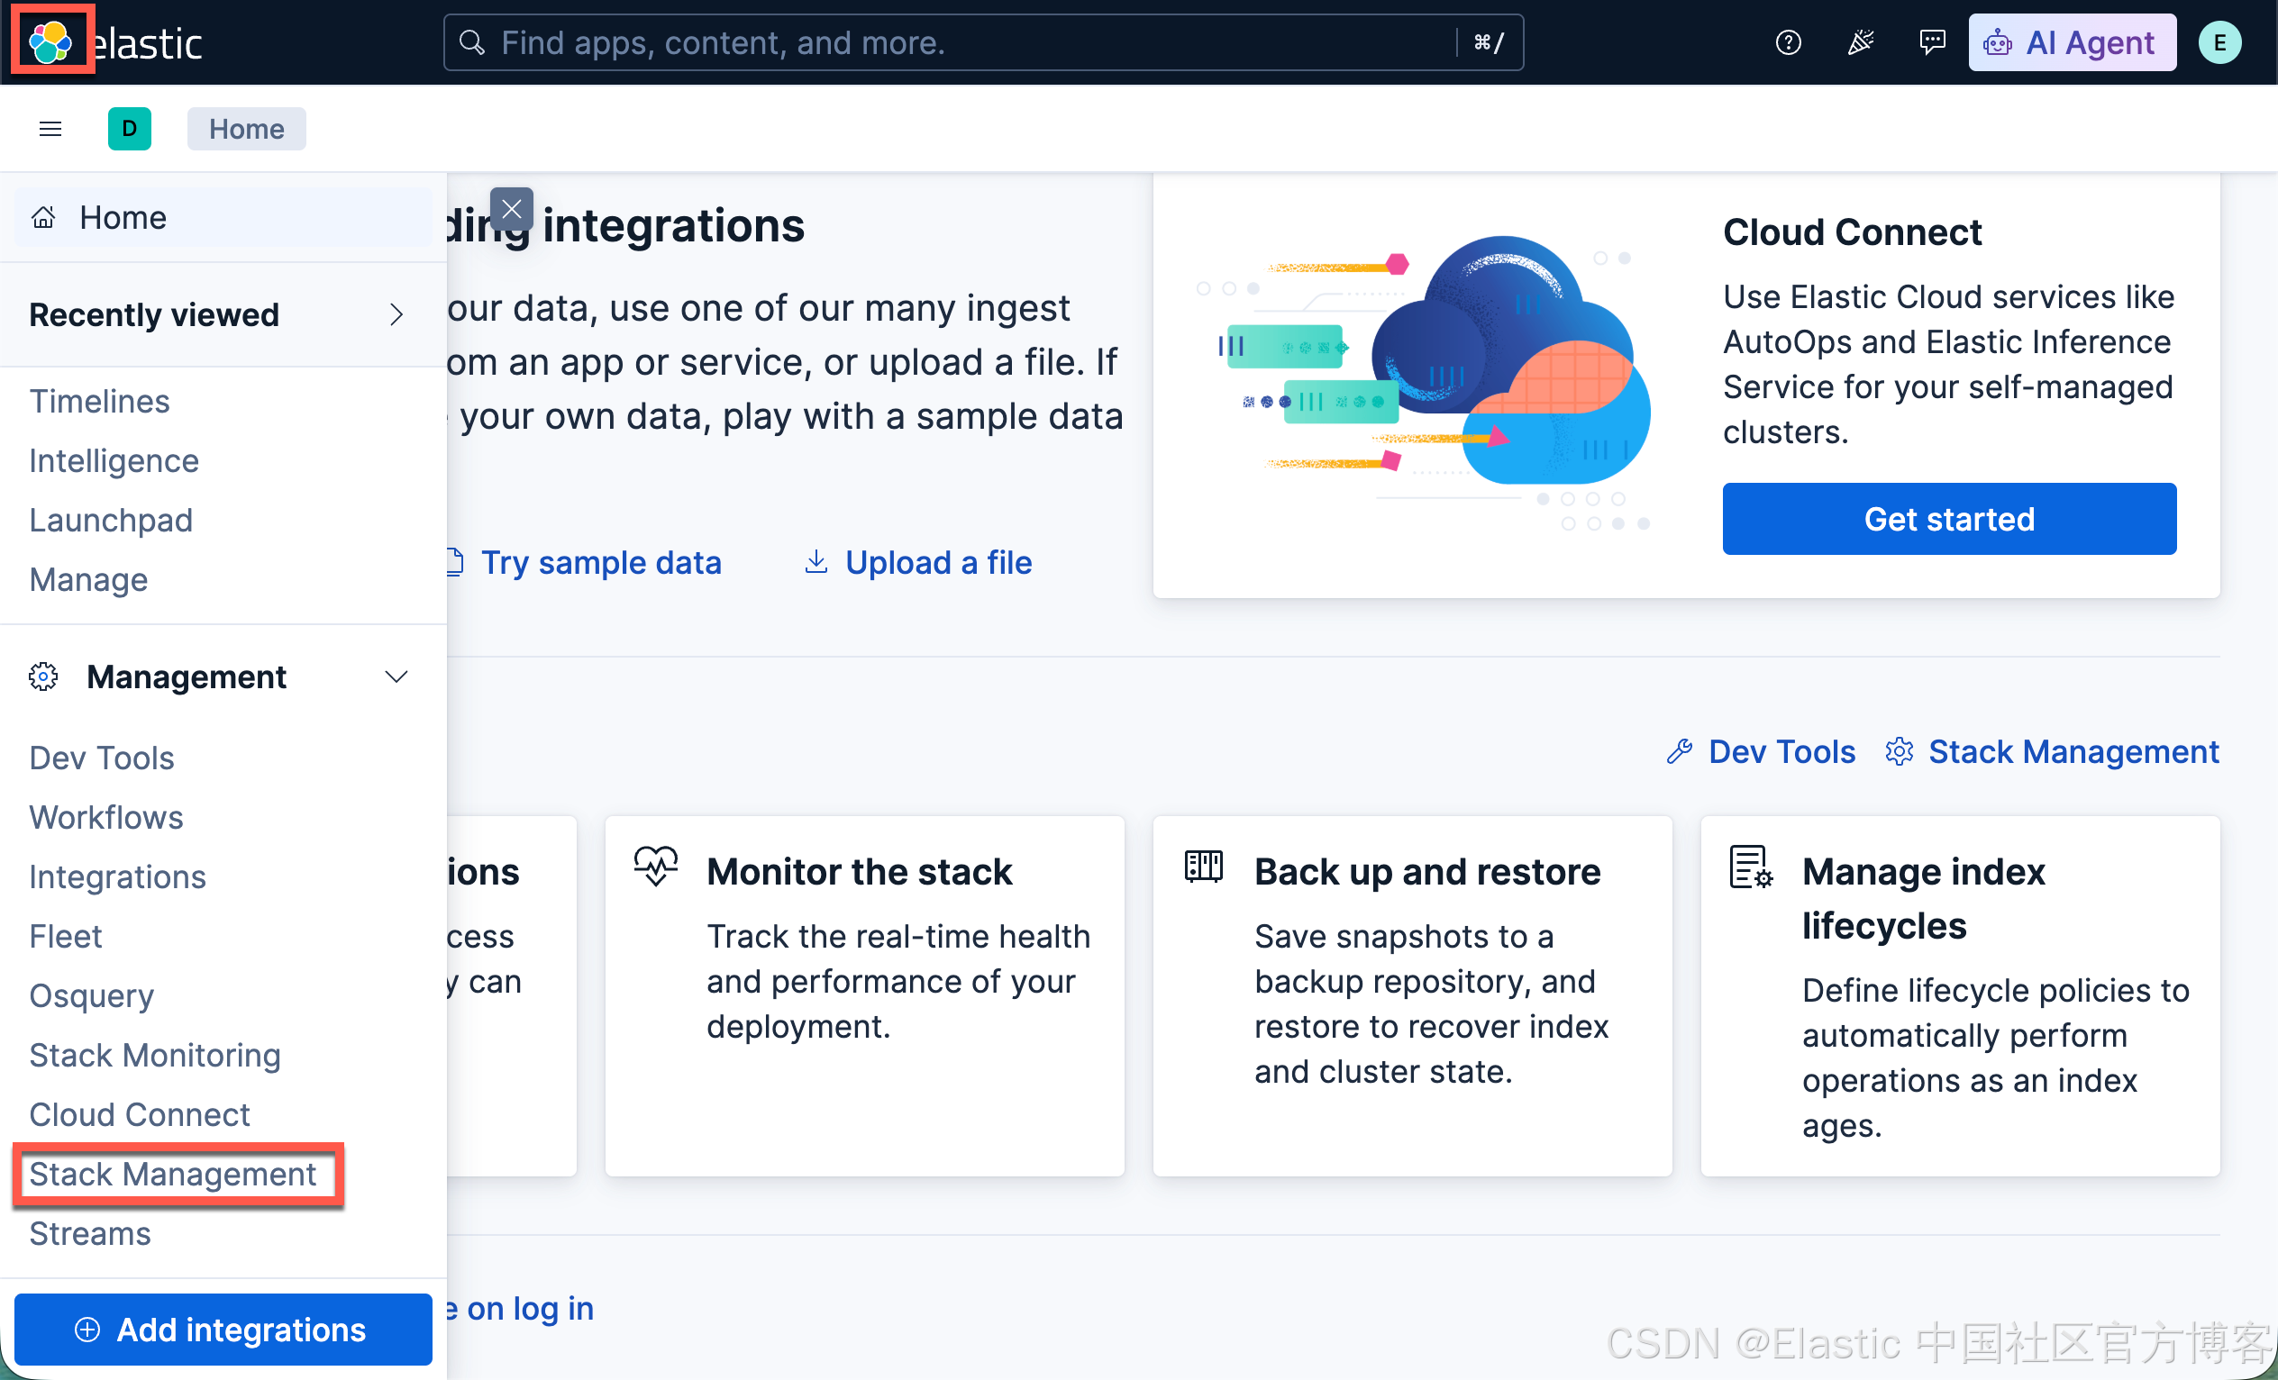Click the Home breadcrumb
2278x1380 pixels.
click(246, 129)
